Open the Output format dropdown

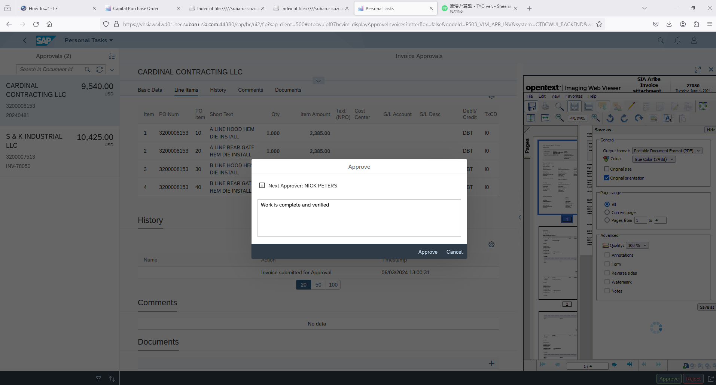(x=667, y=151)
